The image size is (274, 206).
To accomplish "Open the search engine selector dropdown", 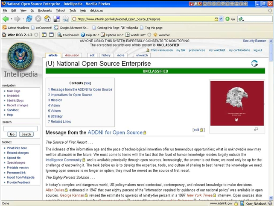I will (241, 19).
